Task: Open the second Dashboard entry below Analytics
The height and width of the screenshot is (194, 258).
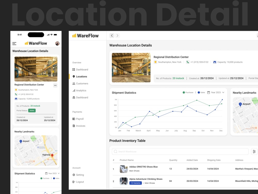Action: point(80,98)
